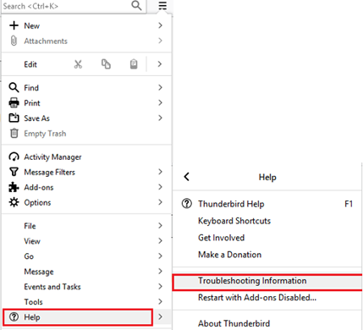The width and height of the screenshot is (363, 330).
Task: Click the Save As folder icon
Action: (x=14, y=118)
